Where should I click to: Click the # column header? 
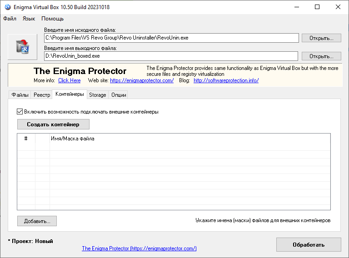26,139
